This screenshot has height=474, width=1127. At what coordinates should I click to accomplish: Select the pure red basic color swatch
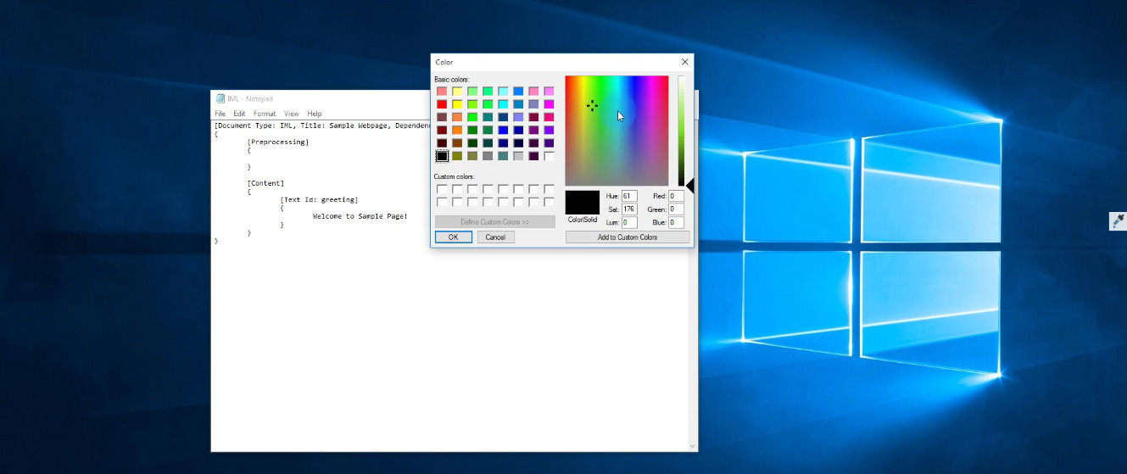[x=442, y=104]
